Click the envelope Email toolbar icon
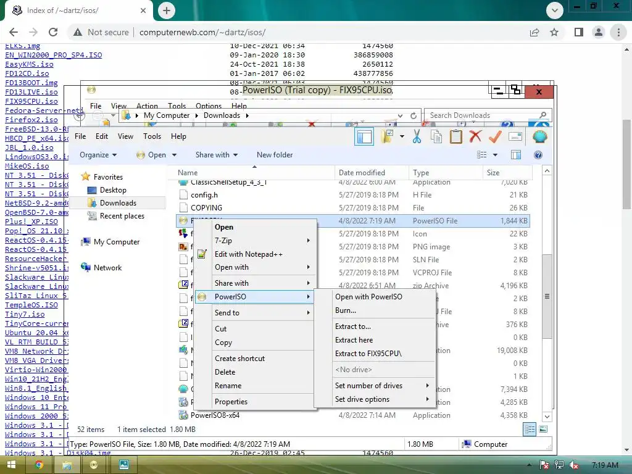 click(515, 136)
